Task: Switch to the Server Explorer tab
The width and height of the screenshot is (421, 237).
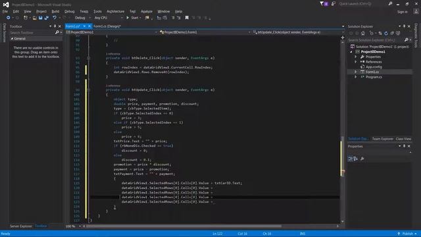Action: (x=21, y=226)
